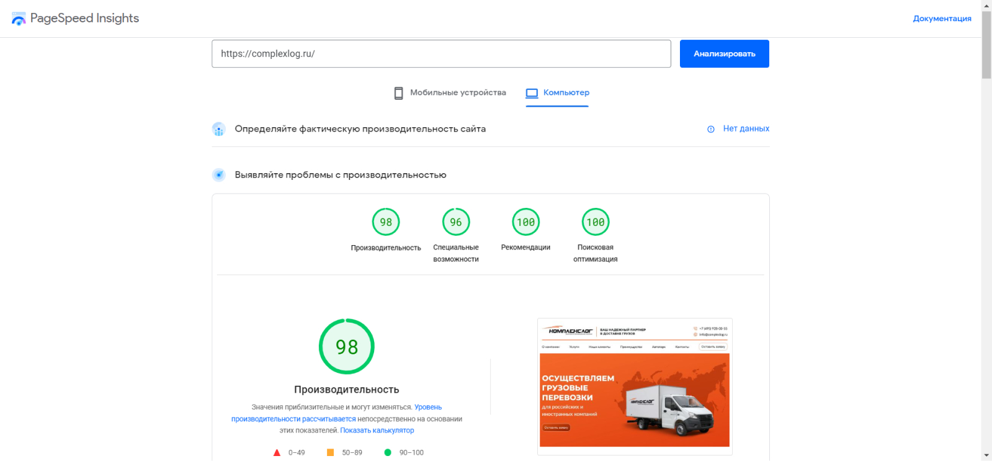
Task: Click the Производительность label under small gauge
Action: [386, 248]
